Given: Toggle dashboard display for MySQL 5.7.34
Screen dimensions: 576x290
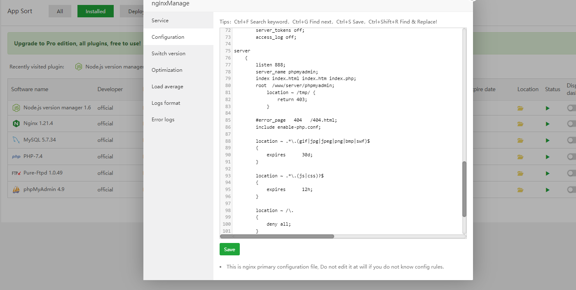Looking at the screenshot, I should [x=571, y=140].
